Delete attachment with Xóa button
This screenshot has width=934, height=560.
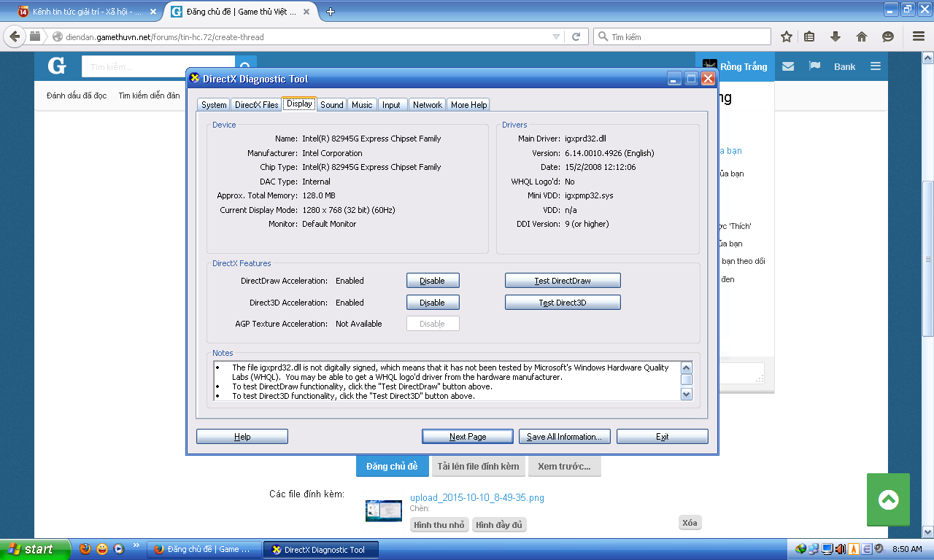tap(690, 523)
